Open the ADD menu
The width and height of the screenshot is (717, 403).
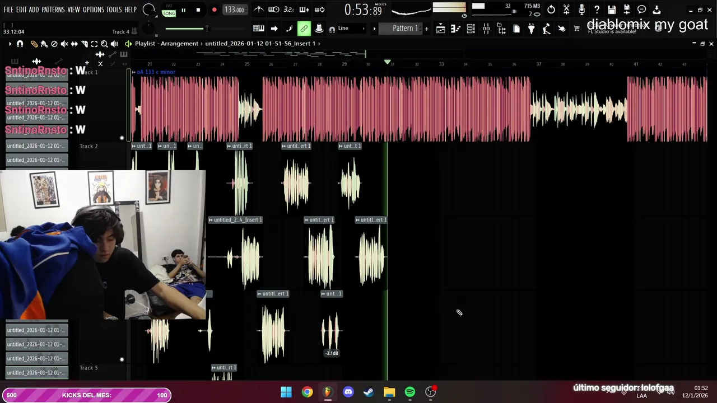[34, 10]
